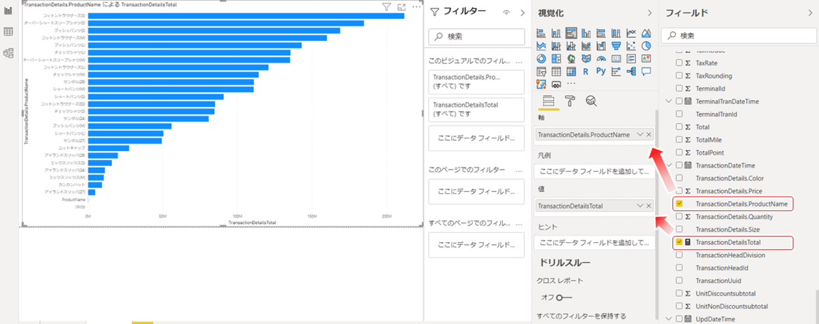Remove TransactionDetailsTotal from value well
The image size is (819, 324).
click(648, 206)
